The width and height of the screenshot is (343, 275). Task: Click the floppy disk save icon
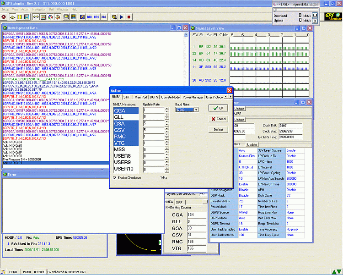coord(27,17)
